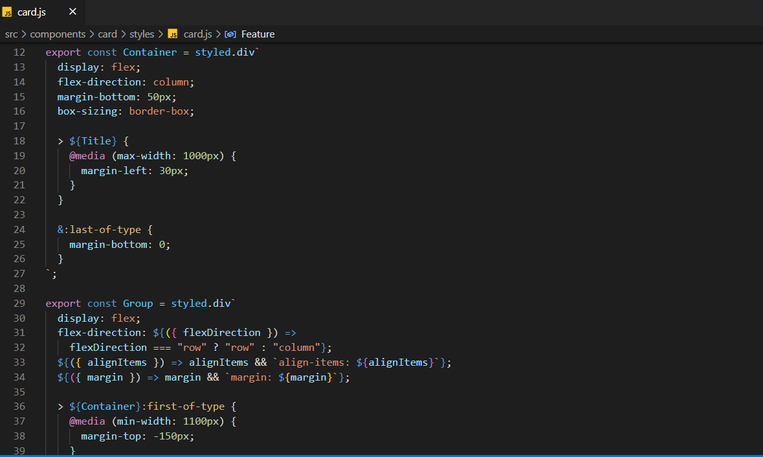
Task: Click align-items template string on line 33
Action: (x=356, y=362)
